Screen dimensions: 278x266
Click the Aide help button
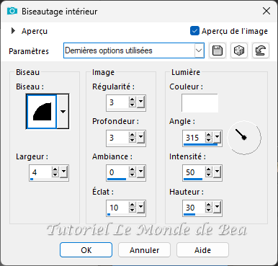(202, 250)
